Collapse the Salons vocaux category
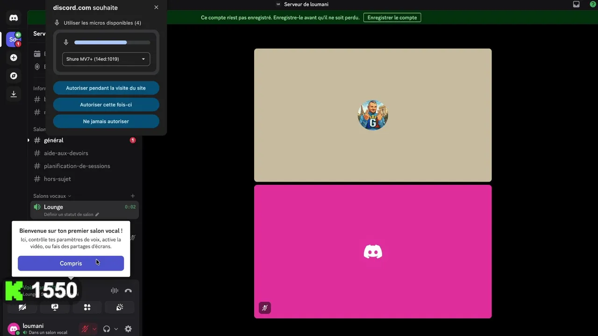598x336 pixels. 52,196
